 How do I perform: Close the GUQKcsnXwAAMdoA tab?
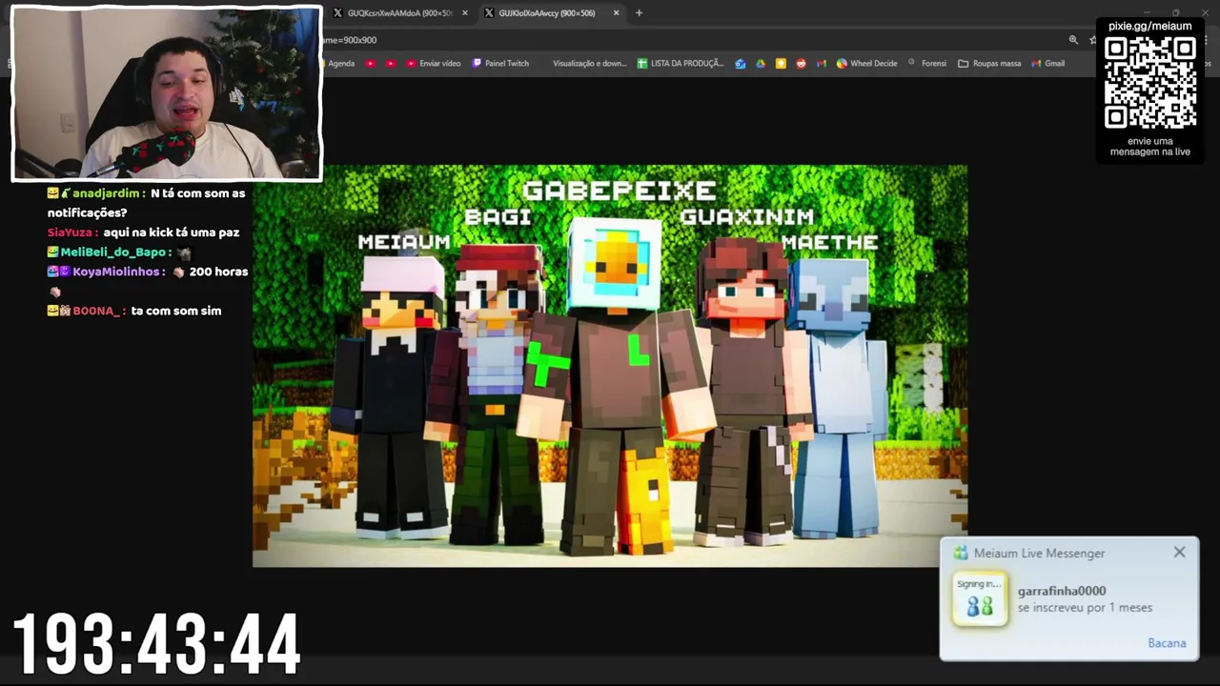point(465,13)
